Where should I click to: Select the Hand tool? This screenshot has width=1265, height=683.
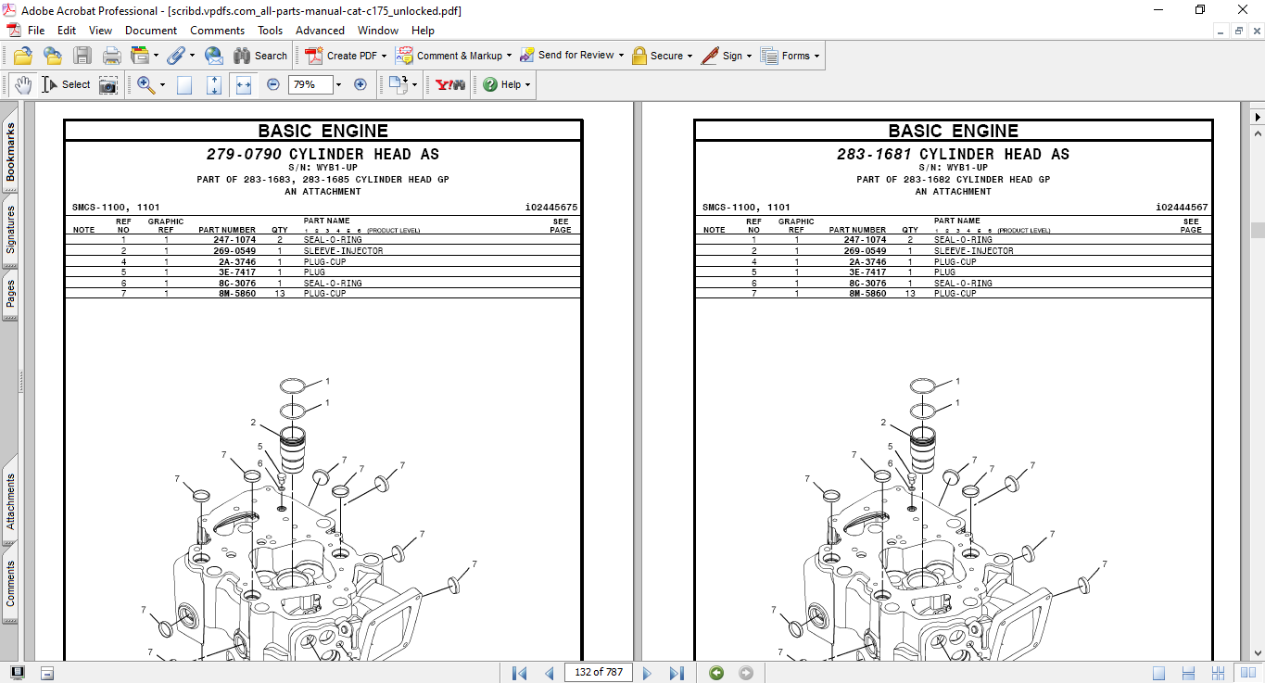point(21,84)
